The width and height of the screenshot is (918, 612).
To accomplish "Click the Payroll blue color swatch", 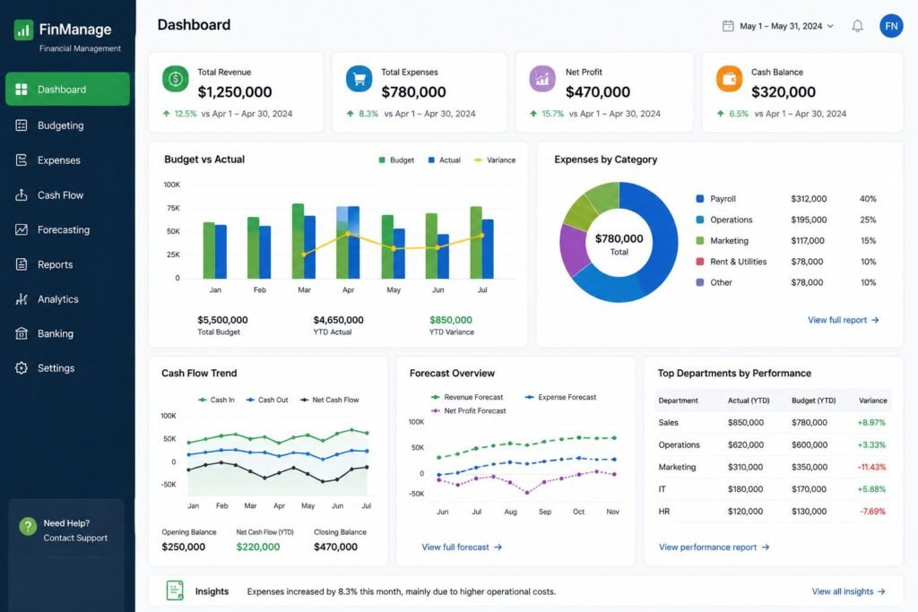I will (699, 198).
